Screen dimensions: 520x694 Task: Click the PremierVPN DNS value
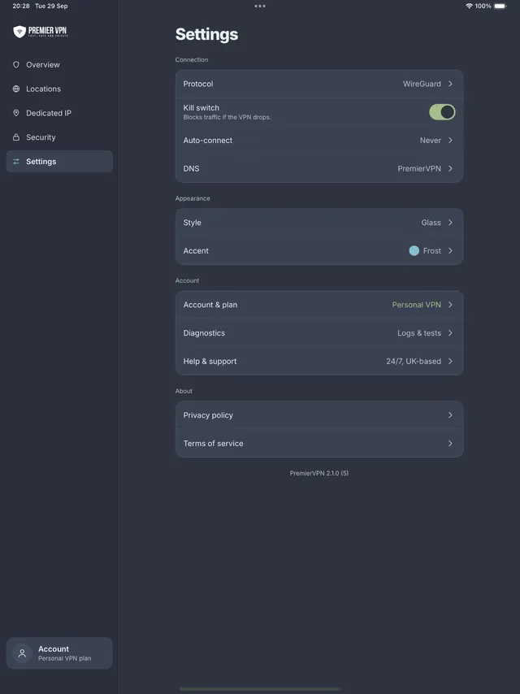pyautogui.click(x=419, y=169)
